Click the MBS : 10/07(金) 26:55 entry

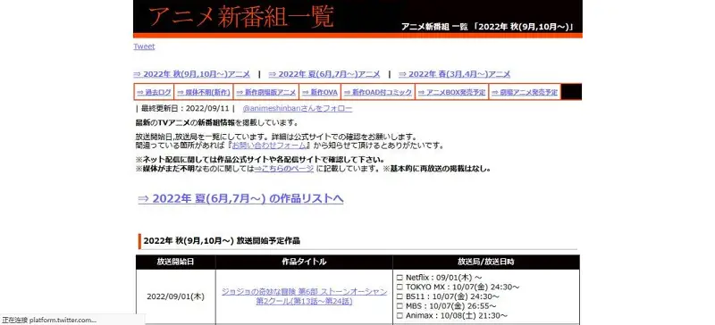tap(446, 306)
